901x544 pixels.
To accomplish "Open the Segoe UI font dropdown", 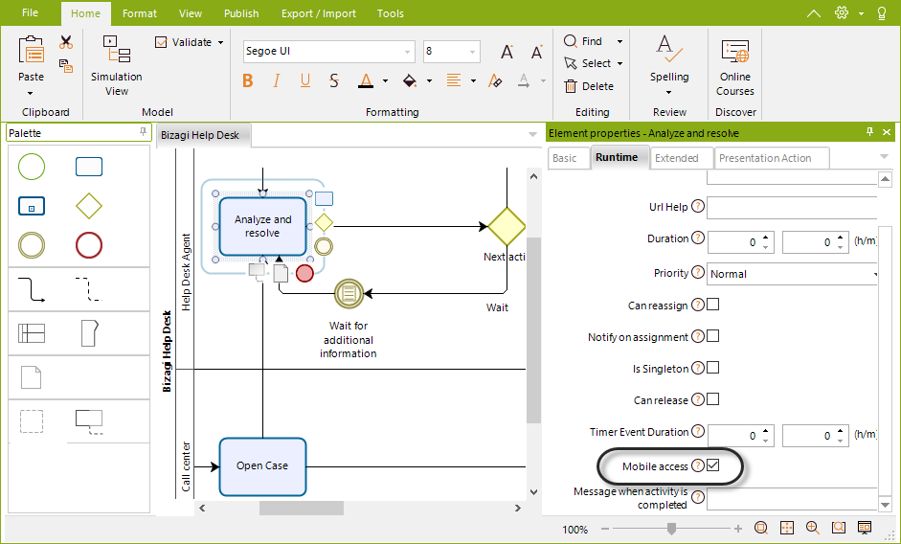I will (407, 52).
